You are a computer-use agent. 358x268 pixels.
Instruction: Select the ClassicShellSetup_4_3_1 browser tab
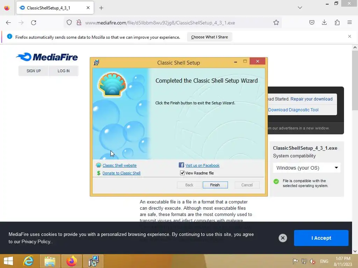tap(55, 8)
